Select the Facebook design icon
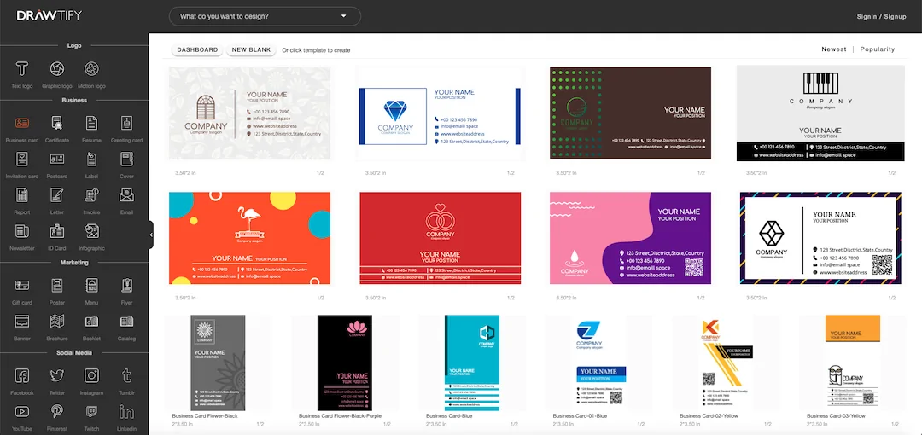922x435 pixels. point(22,375)
